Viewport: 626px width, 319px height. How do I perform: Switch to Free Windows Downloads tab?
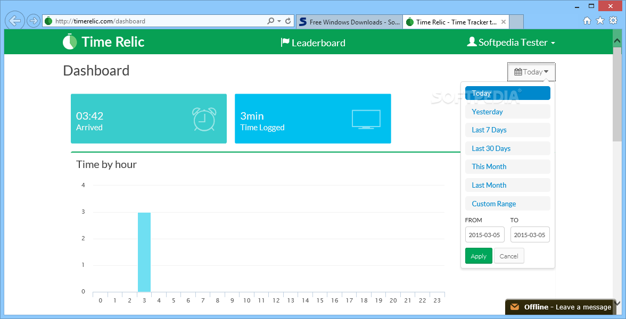[349, 22]
